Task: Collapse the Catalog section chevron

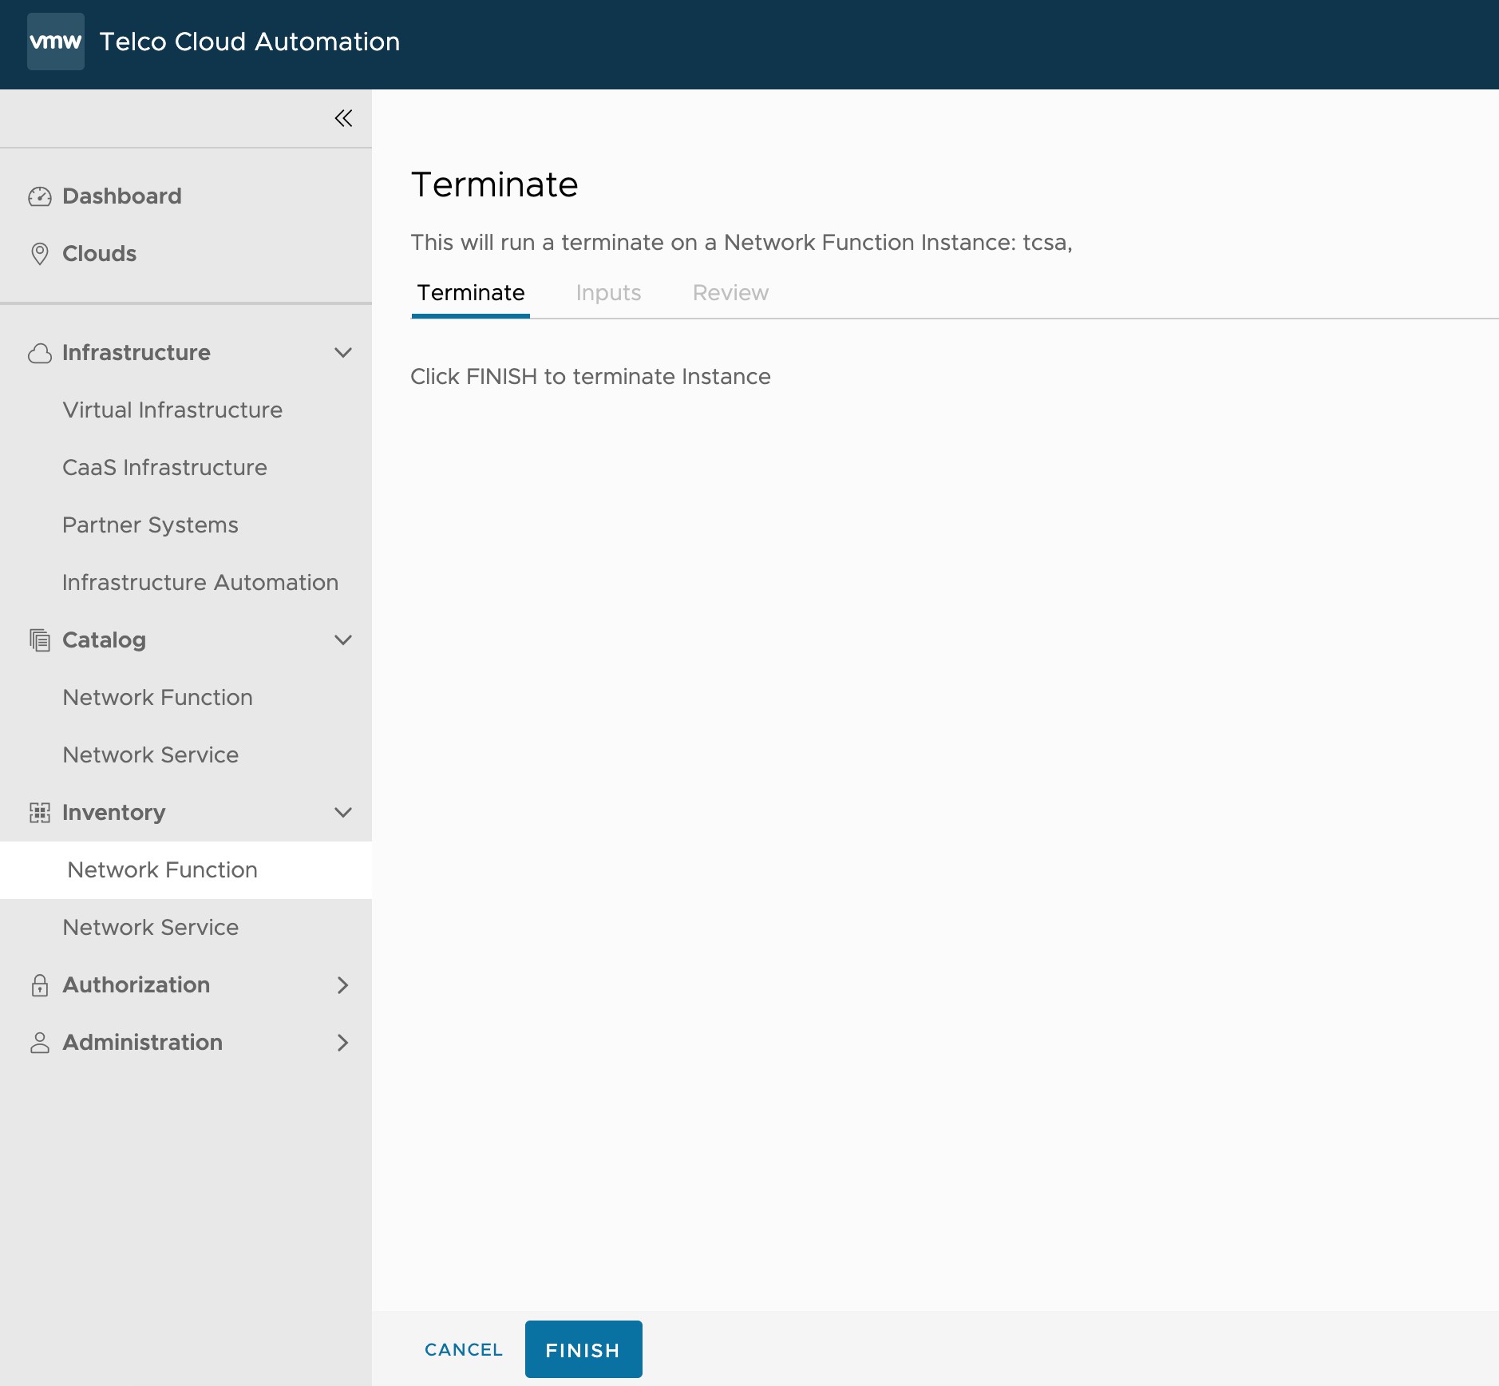Action: tap(343, 640)
